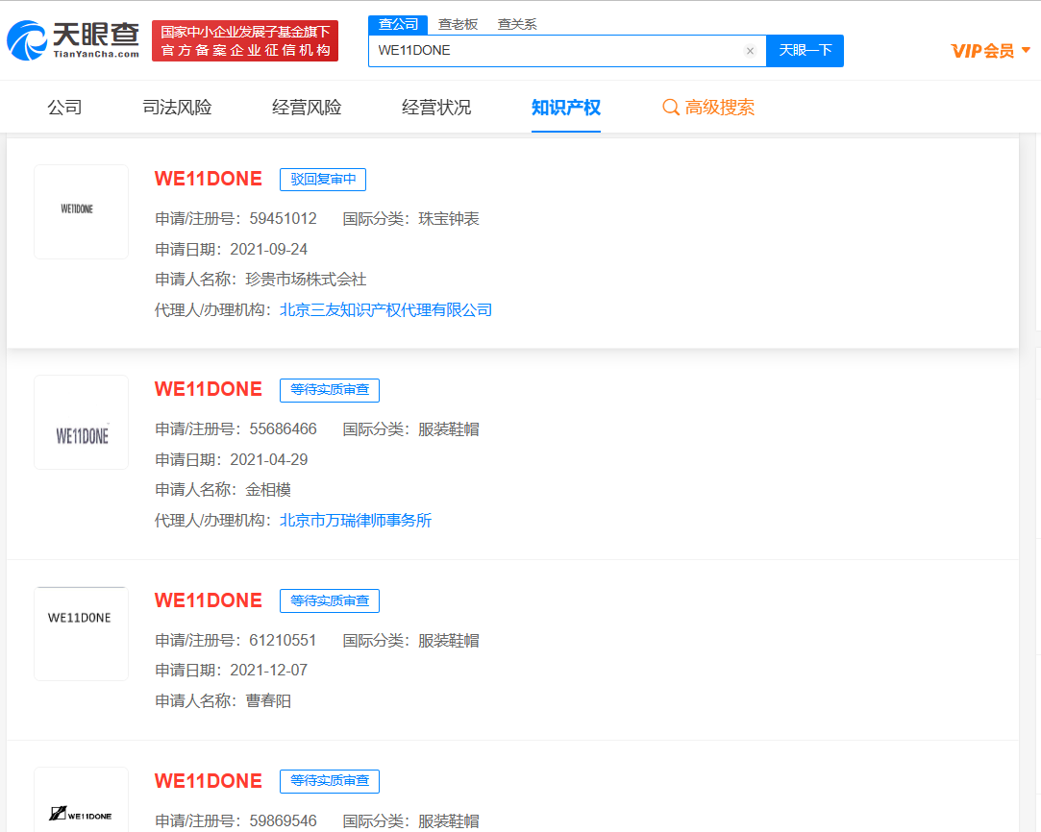The image size is (1041, 832).
Task: Click the 天眼一下 search button
Action: click(805, 50)
